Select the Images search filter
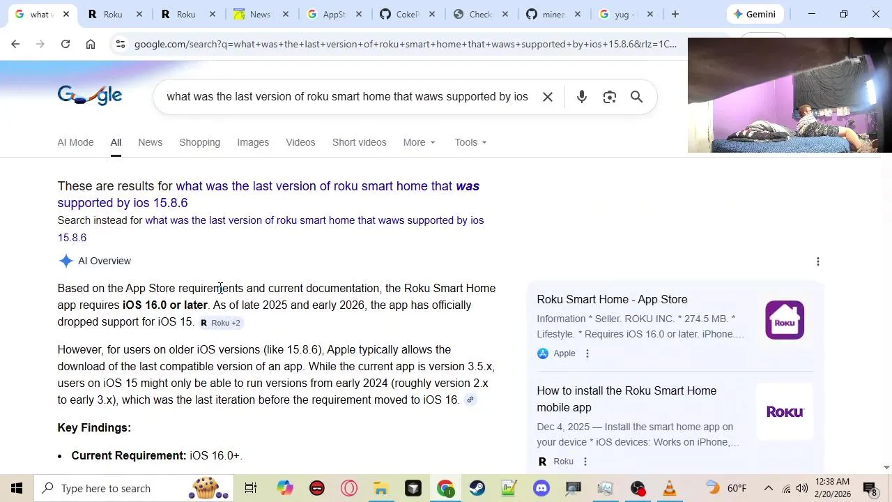Image resolution: width=892 pixels, height=502 pixels. pyautogui.click(x=253, y=142)
